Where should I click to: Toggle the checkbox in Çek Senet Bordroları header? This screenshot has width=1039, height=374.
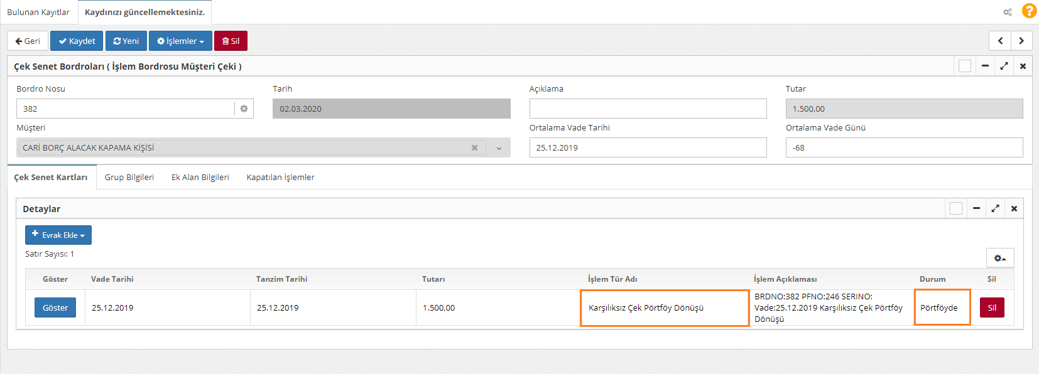pos(965,66)
